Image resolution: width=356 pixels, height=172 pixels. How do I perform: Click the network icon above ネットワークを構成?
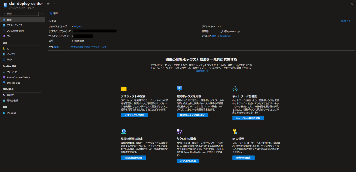[235, 89]
